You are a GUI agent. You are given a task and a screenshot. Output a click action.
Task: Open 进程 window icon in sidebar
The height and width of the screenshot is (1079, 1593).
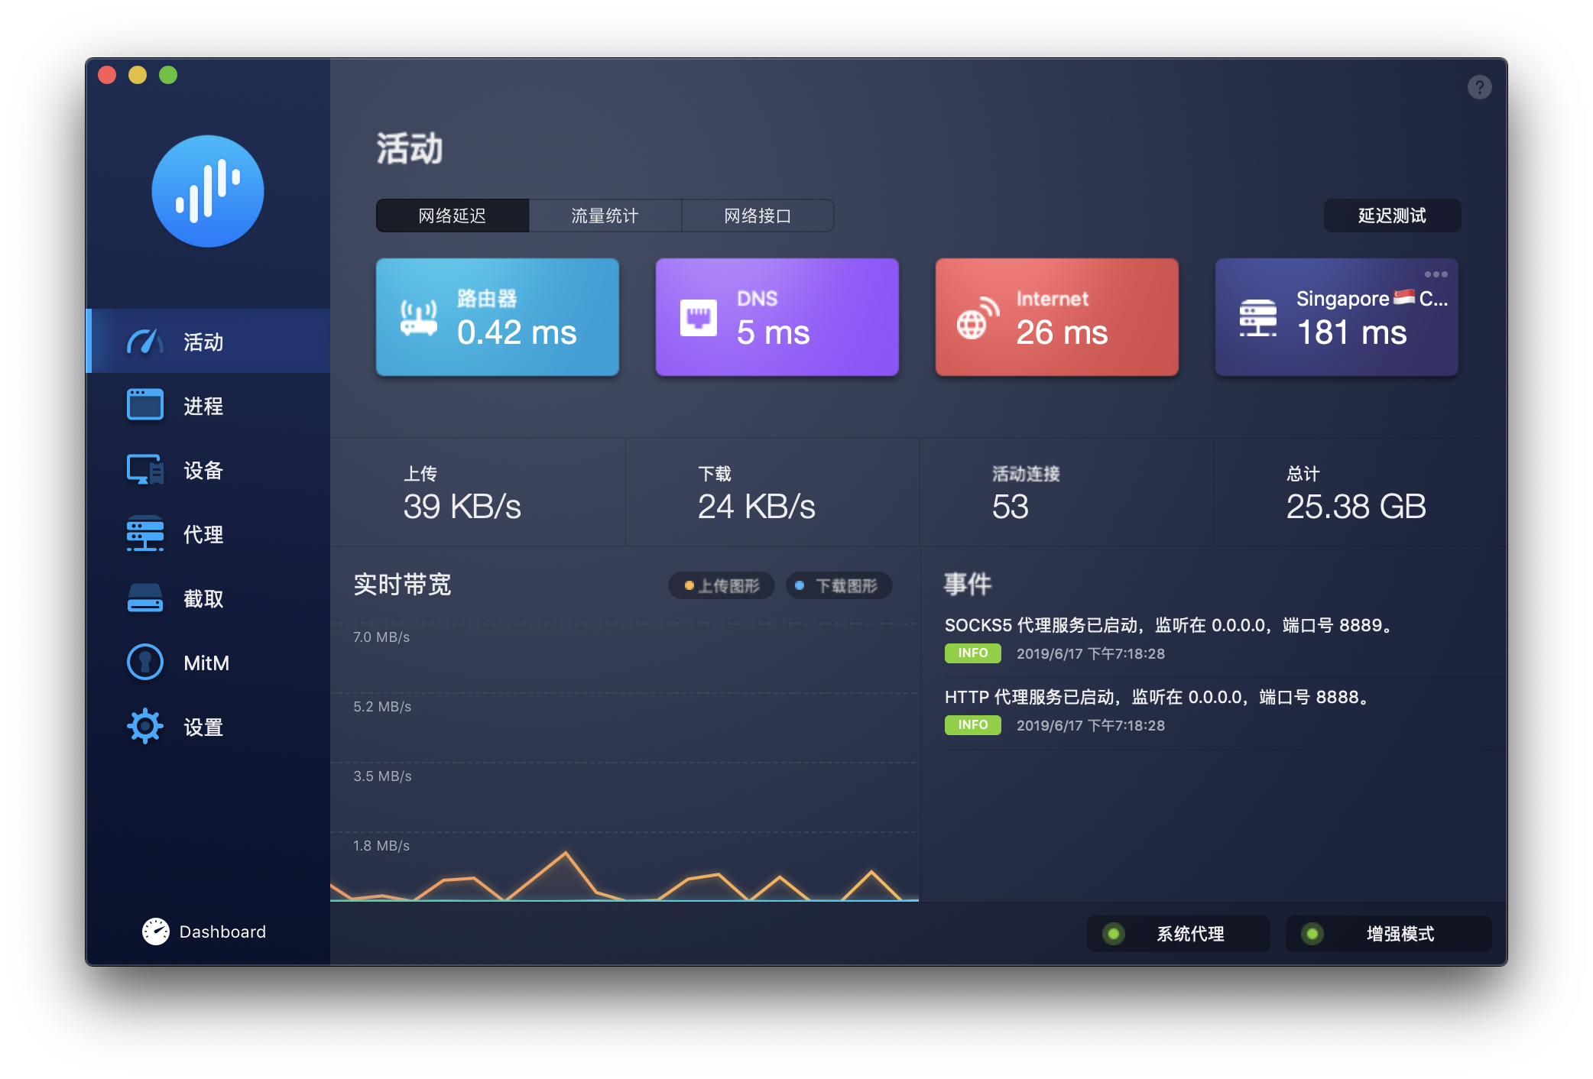tap(145, 405)
